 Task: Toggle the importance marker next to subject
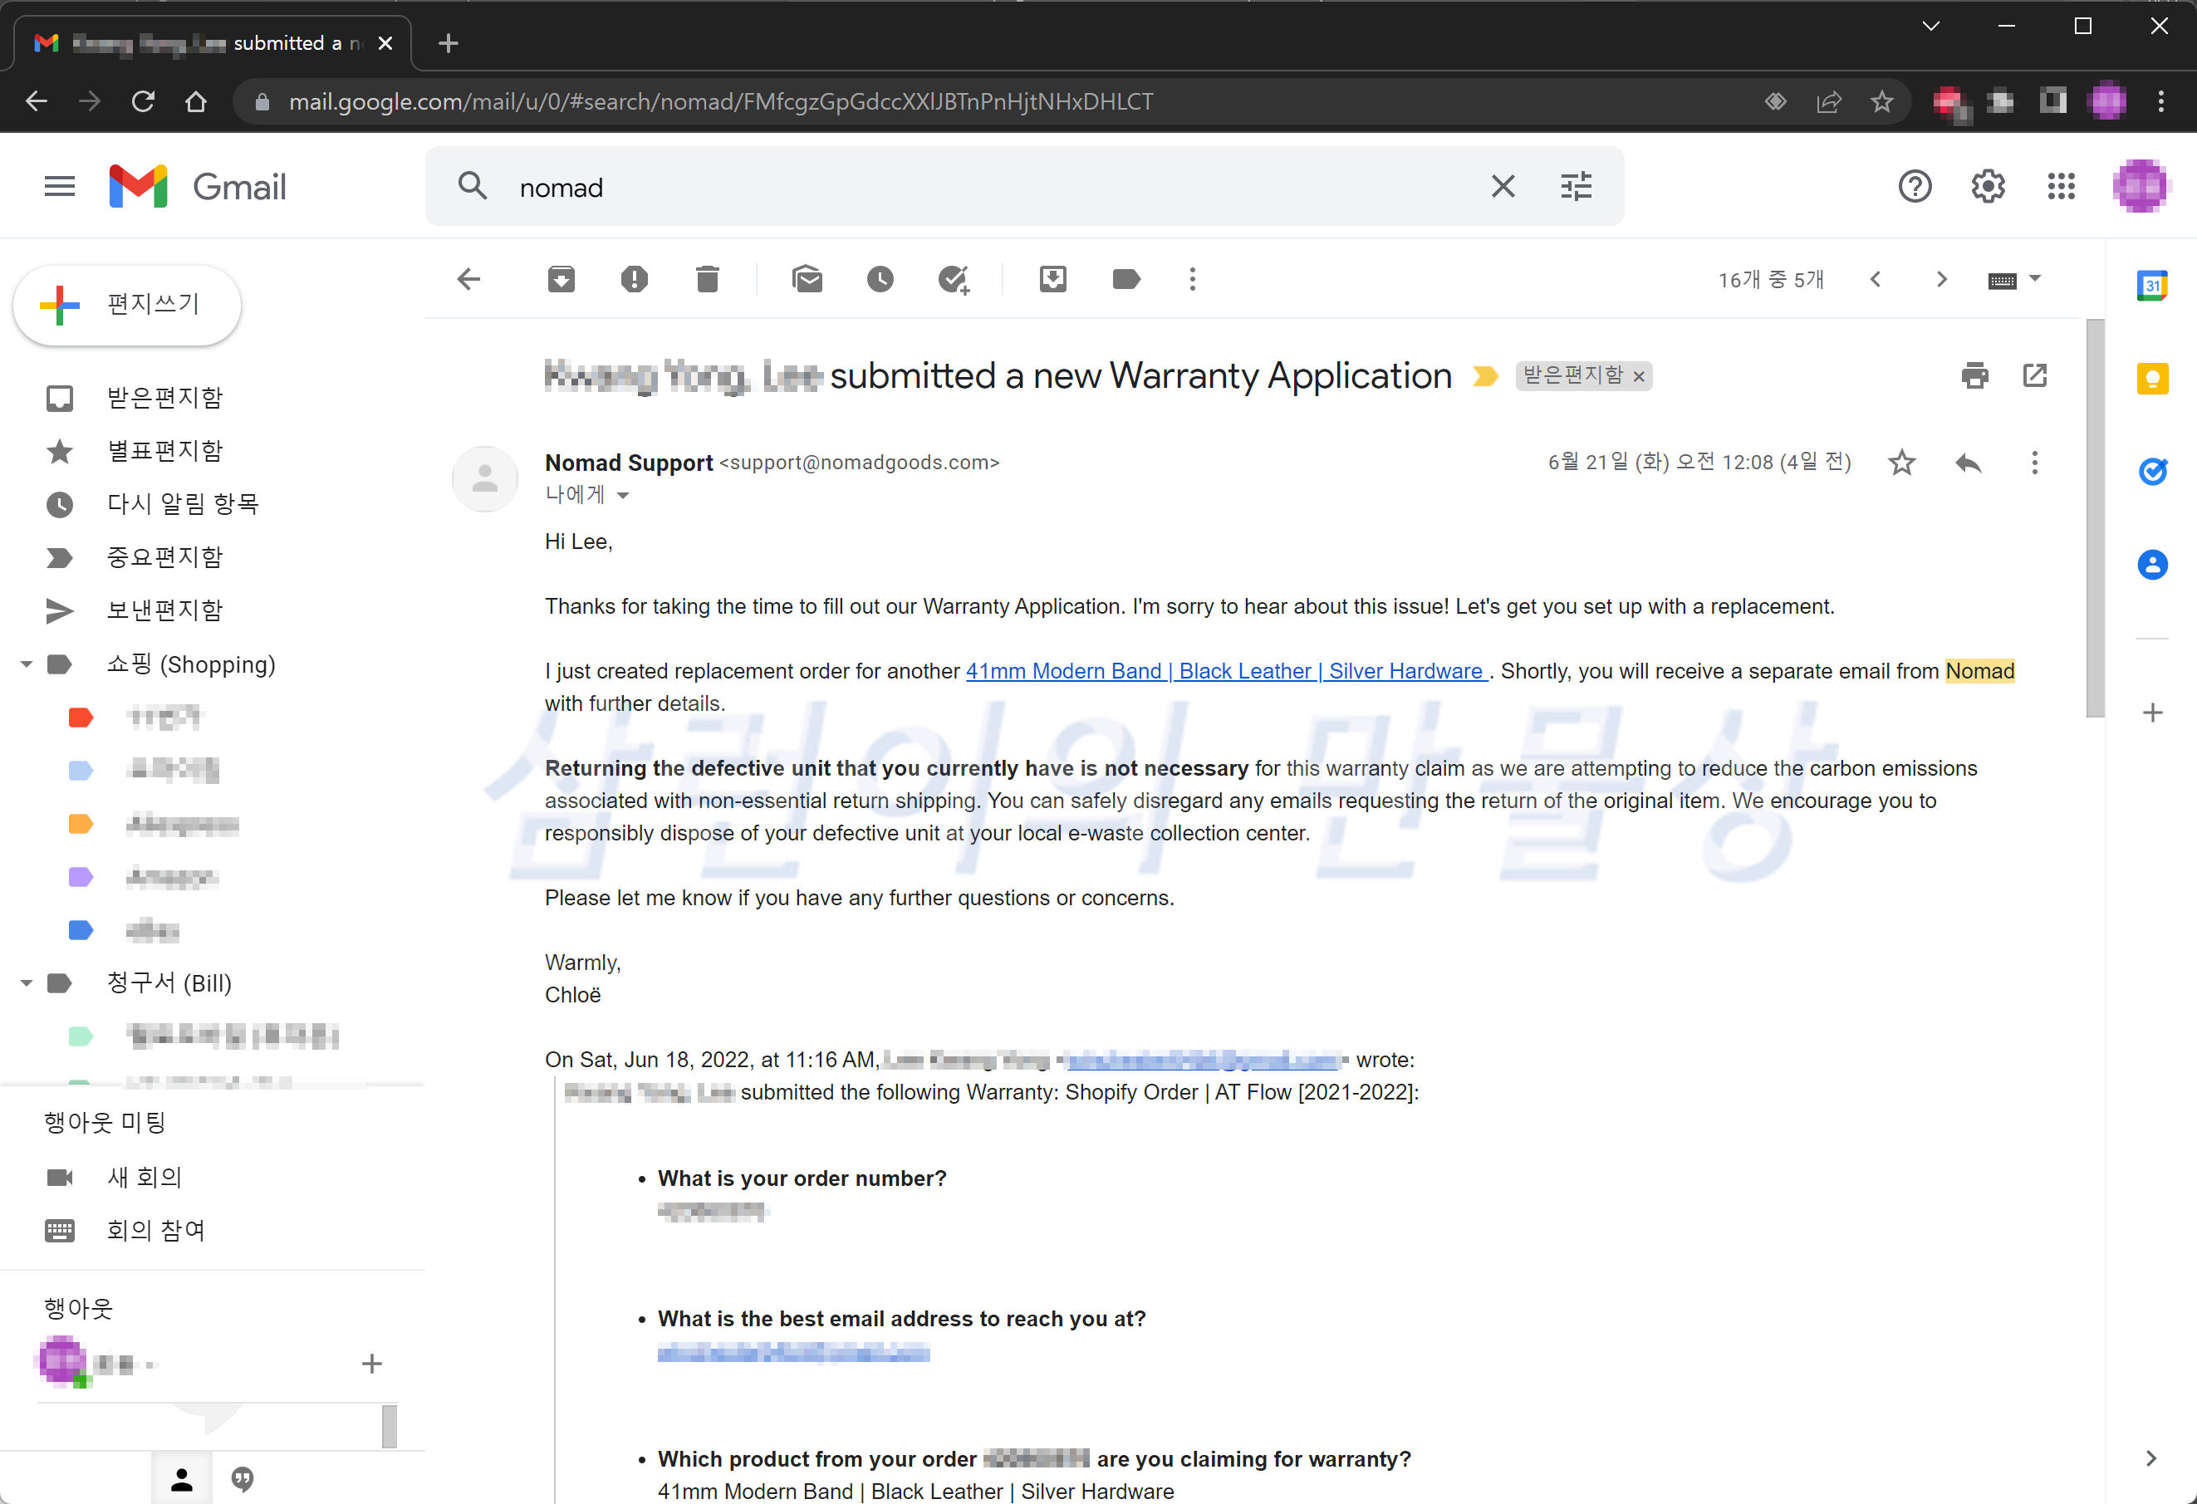(1484, 376)
